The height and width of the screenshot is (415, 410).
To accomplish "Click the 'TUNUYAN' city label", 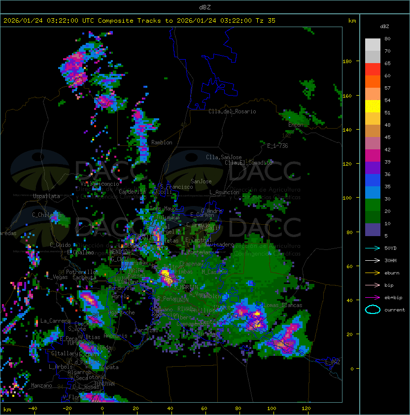I will (x=104, y=384).
